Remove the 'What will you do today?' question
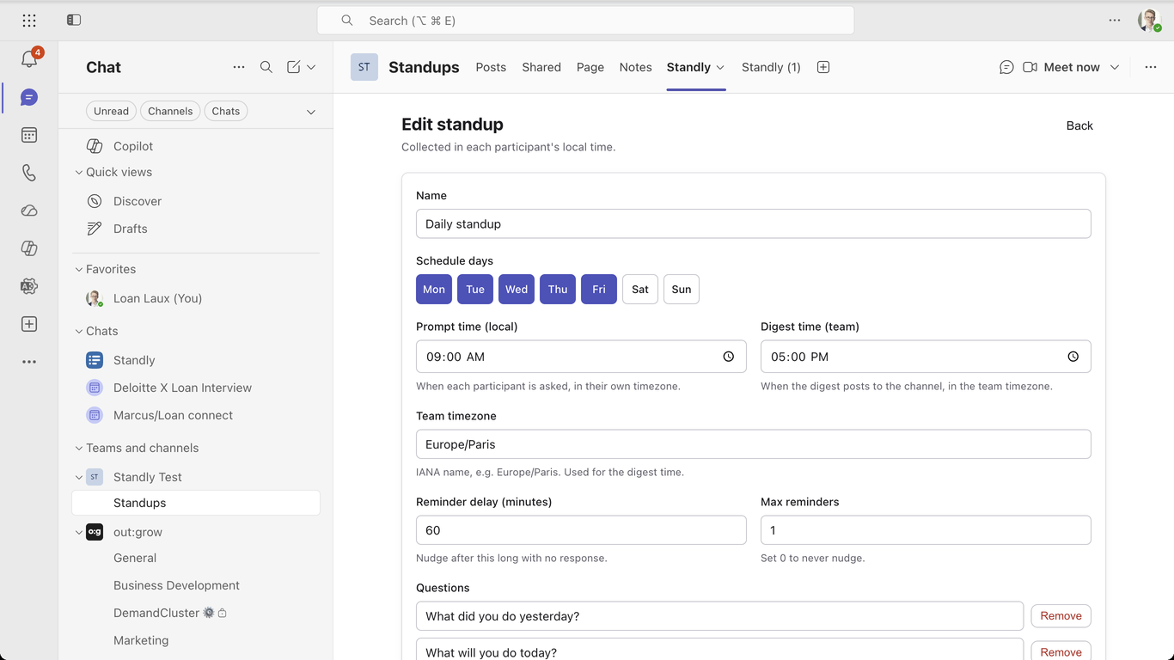The height and width of the screenshot is (660, 1174). 1061,652
